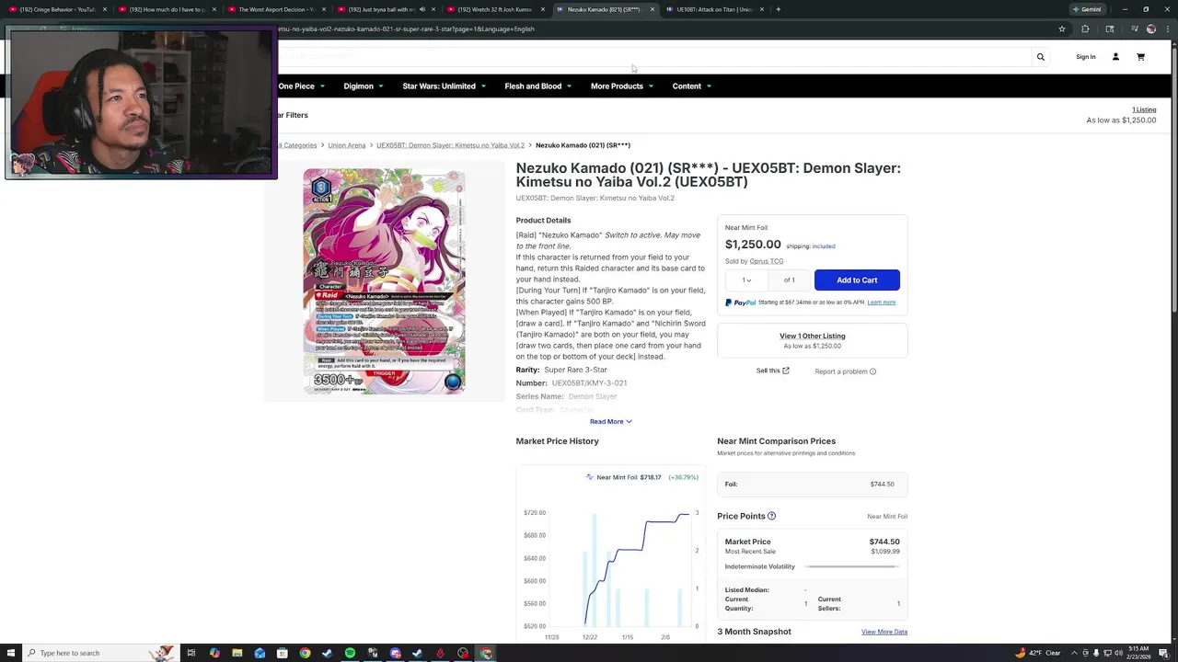Image resolution: width=1178 pixels, height=662 pixels.
Task: Click the Chrome profile avatar
Action: click(1151, 29)
